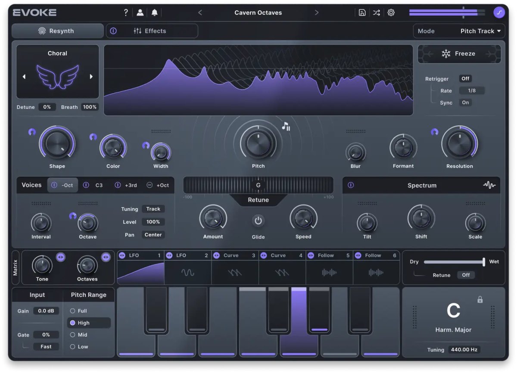The image size is (517, 373).
Task: Select the previous voice type before Choral
Action: tap(24, 77)
